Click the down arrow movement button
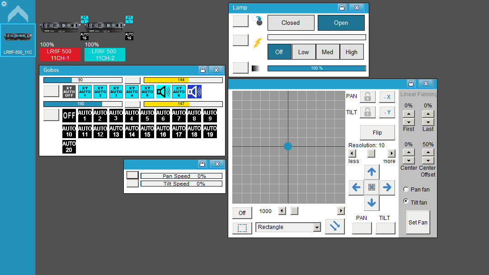The width and height of the screenshot is (489, 275). (x=371, y=203)
